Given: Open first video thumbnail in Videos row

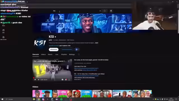Looking at the screenshot, I should click(42, 94).
